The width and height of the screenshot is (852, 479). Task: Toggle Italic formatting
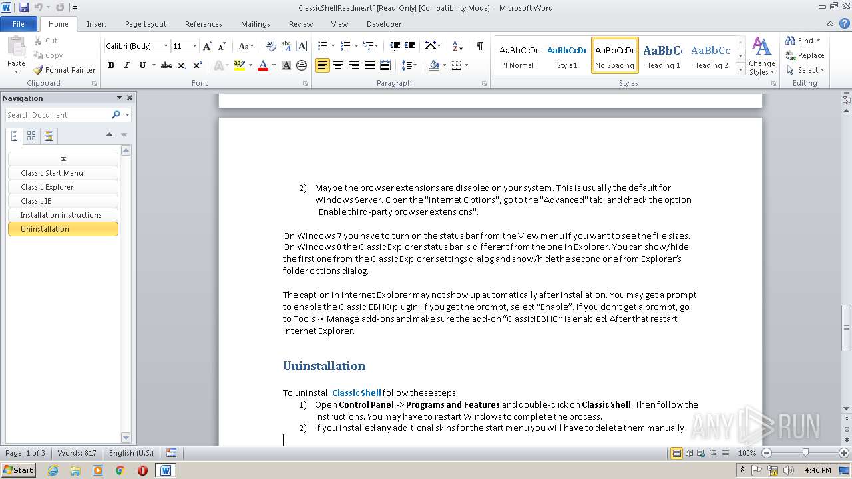point(126,65)
